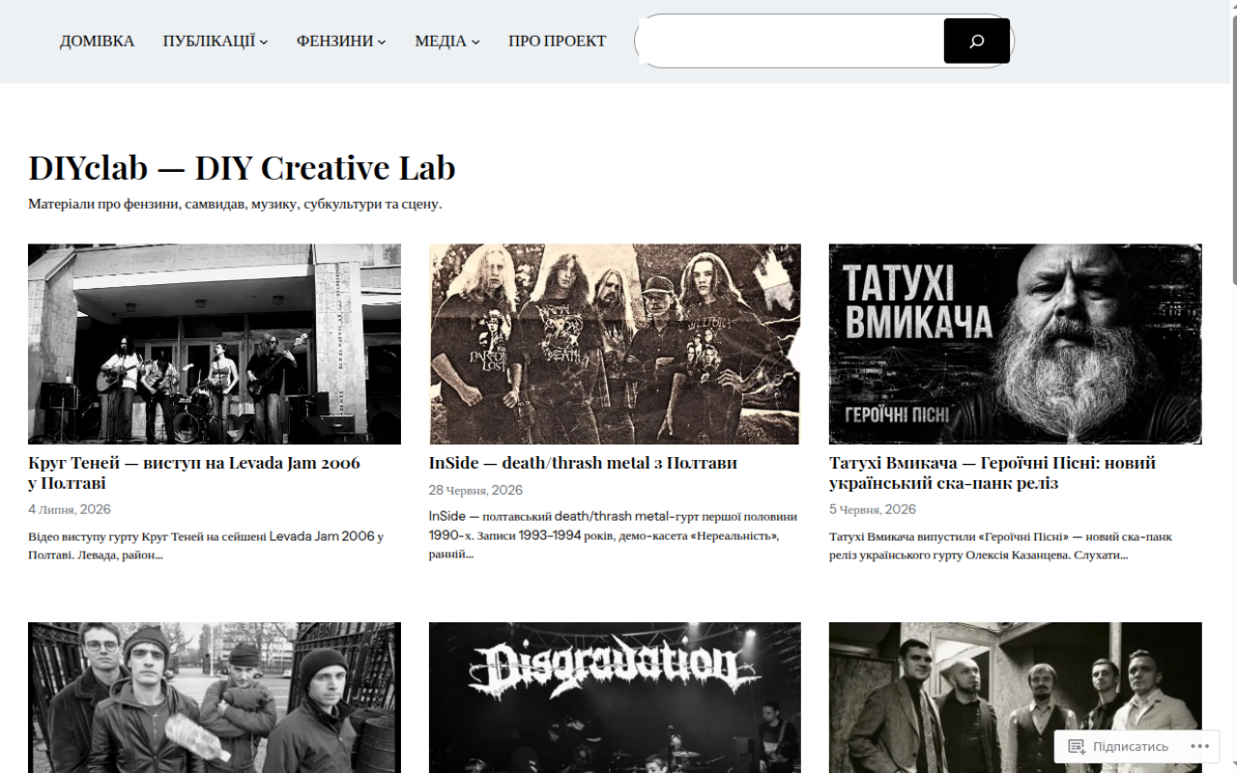Expand the ПУБЛІКАЦІЇ submenu
Viewport: 1237px width, 773px height.
point(264,42)
